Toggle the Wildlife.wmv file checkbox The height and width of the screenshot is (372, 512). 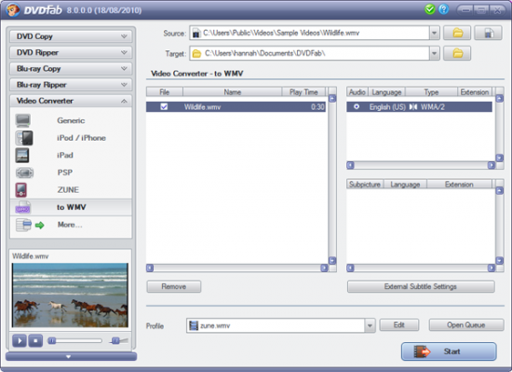point(164,106)
